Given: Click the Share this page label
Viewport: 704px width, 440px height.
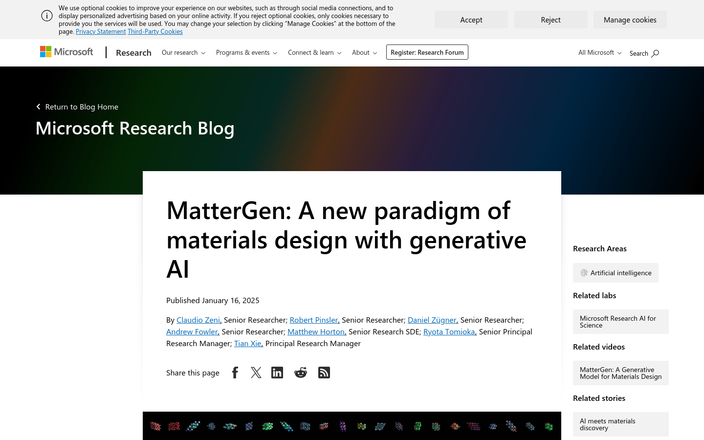Looking at the screenshot, I should pos(193,373).
